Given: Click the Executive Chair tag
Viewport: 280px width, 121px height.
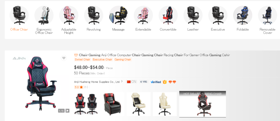Looking at the screenshot, I should (103, 59).
